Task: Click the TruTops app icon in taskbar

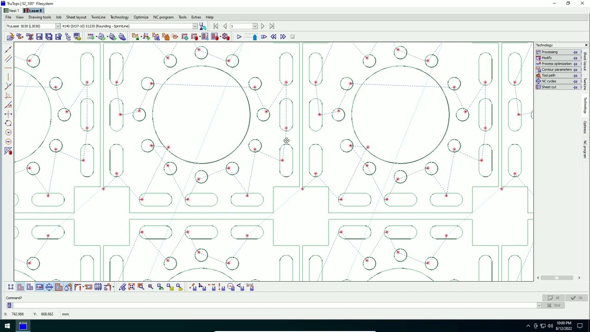Action: 23,326
